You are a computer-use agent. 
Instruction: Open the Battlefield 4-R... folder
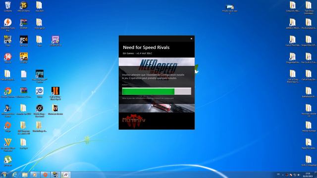pos(309,92)
